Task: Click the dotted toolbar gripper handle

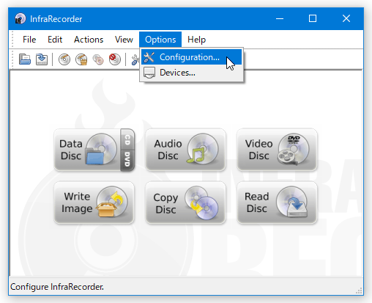Action: tap(12, 59)
